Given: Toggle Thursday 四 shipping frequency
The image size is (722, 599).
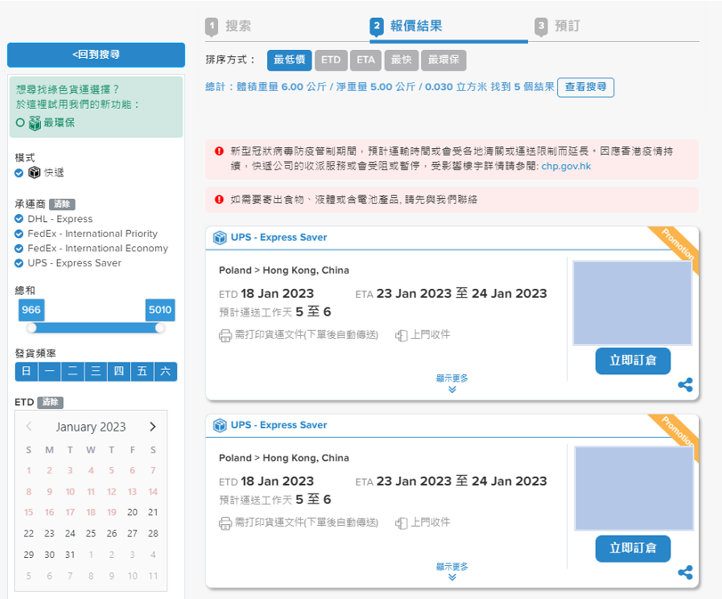Looking at the screenshot, I should click(x=118, y=371).
